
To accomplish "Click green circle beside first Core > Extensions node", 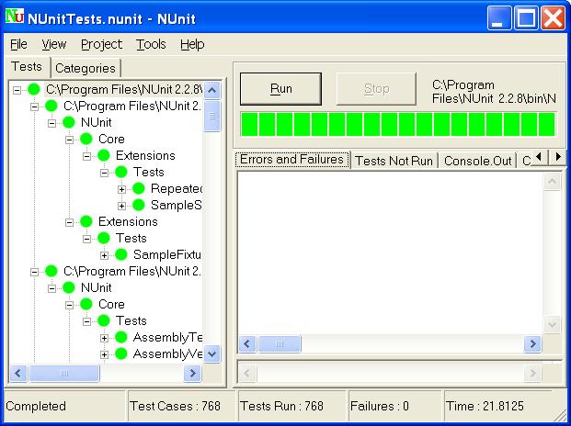I will point(104,155).
